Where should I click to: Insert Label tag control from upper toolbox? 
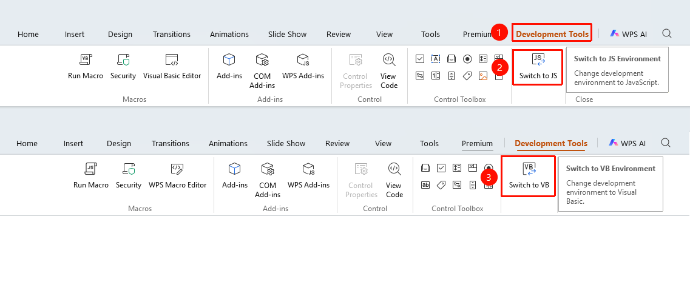[467, 76]
